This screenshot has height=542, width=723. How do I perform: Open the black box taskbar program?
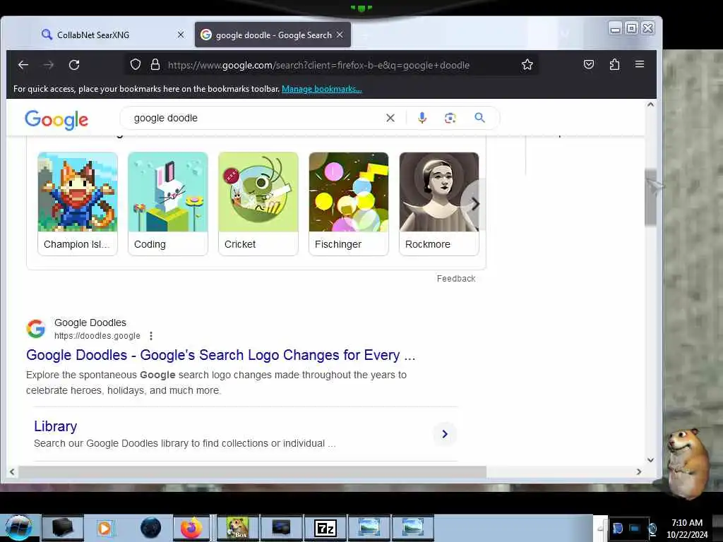pyautogui.click(x=62, y=528)
